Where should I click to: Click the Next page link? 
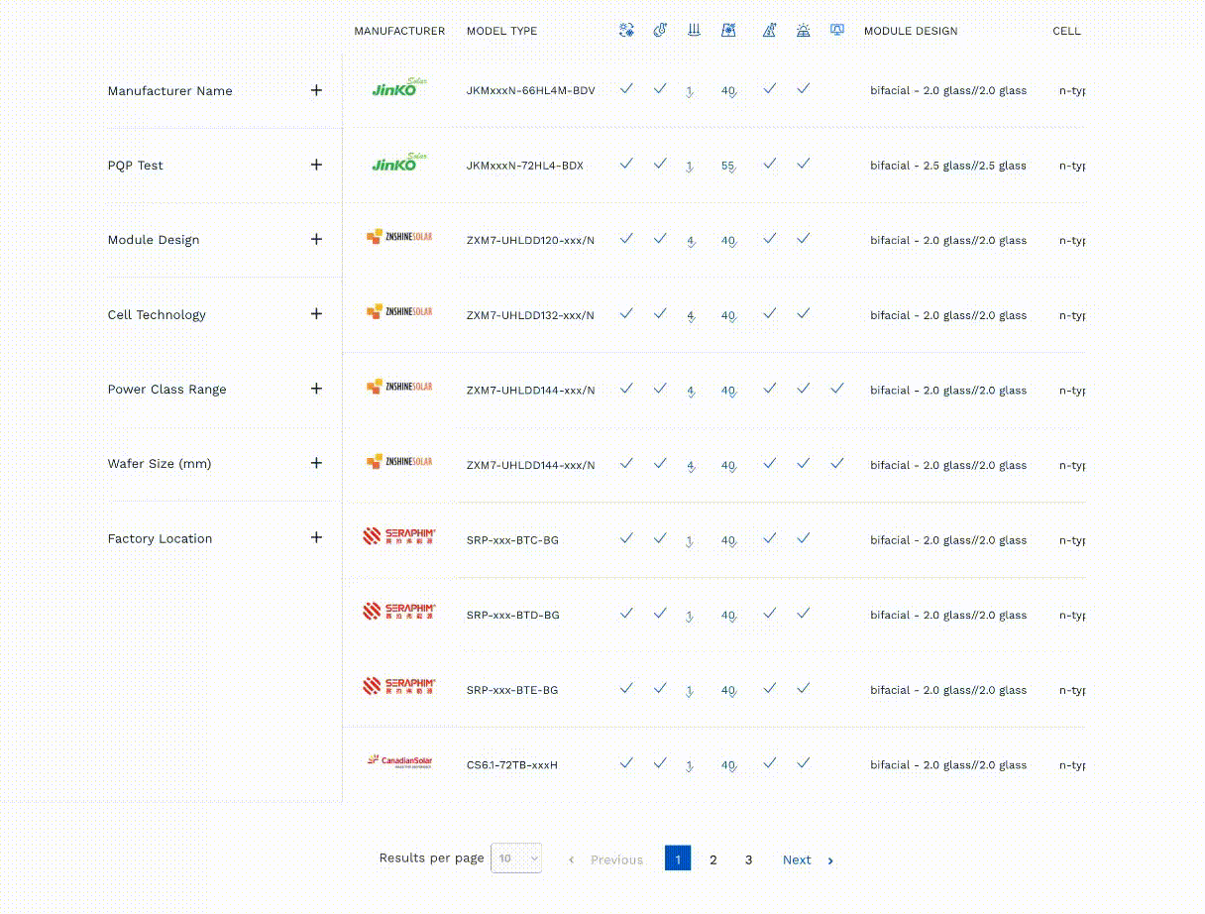click(x=808, y=859)
